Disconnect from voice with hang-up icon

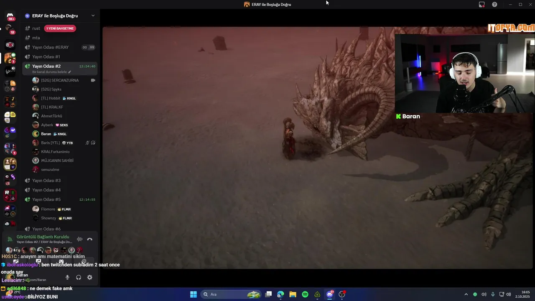(89, 239)
